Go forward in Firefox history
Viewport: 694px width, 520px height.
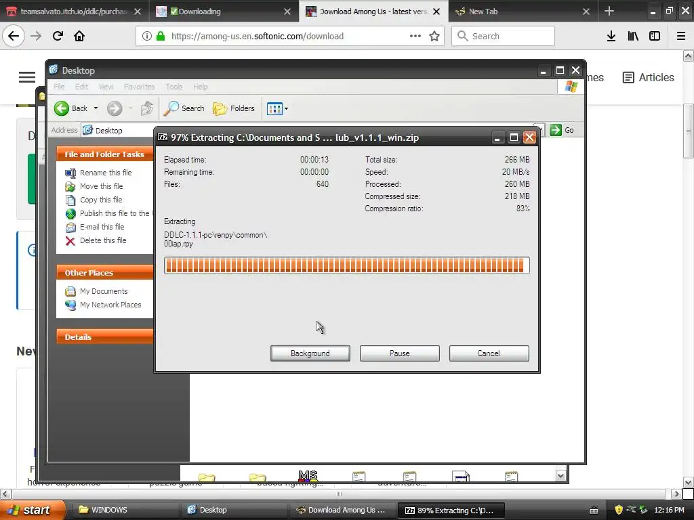click(36, 36)
